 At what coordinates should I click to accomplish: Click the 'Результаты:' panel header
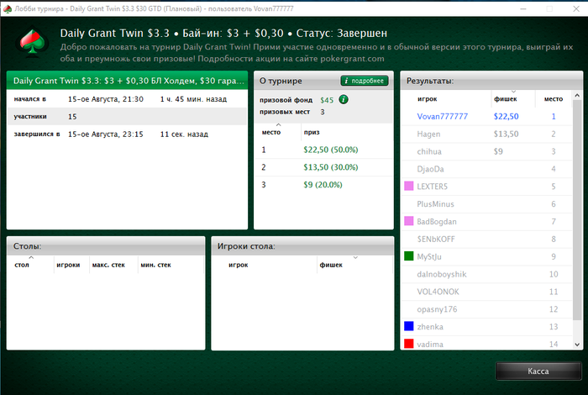point(491,81)
